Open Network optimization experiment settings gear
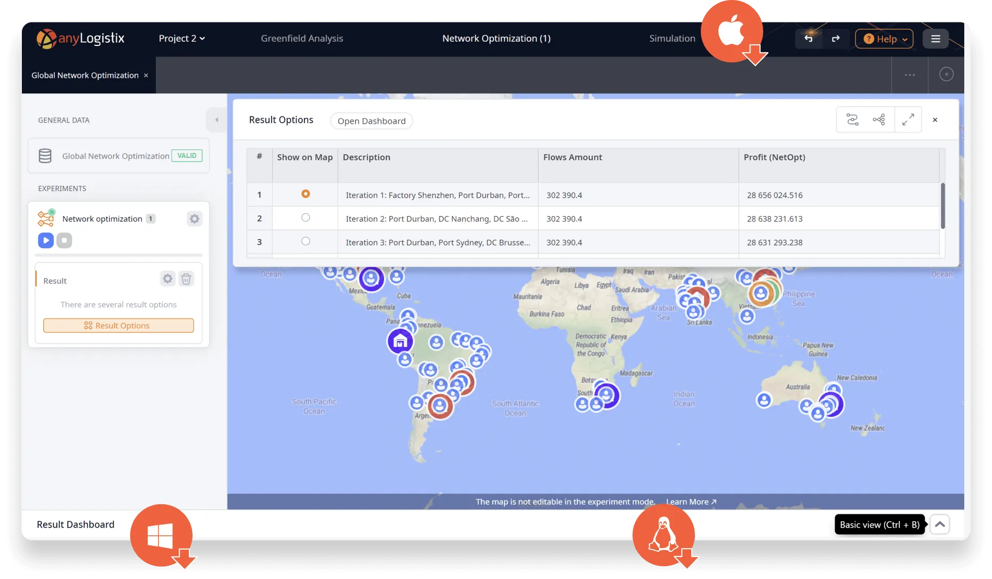Image resolution: width=992 pixels, height=579 pixels. [x=195, y=219]
